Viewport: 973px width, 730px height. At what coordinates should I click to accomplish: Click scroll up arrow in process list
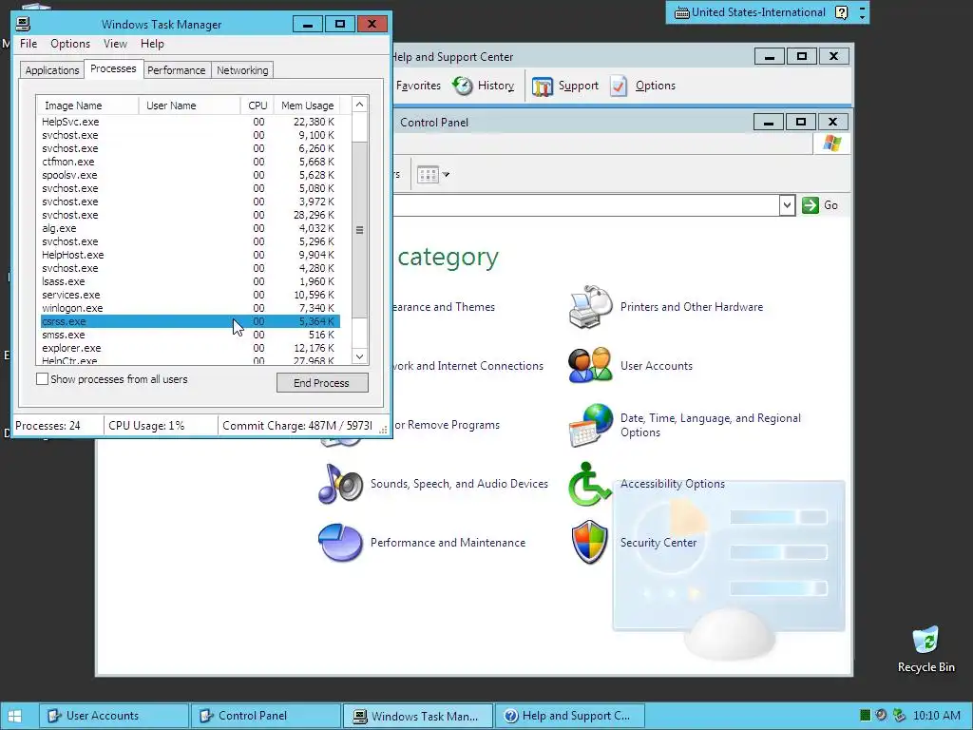tap(359, 105)
